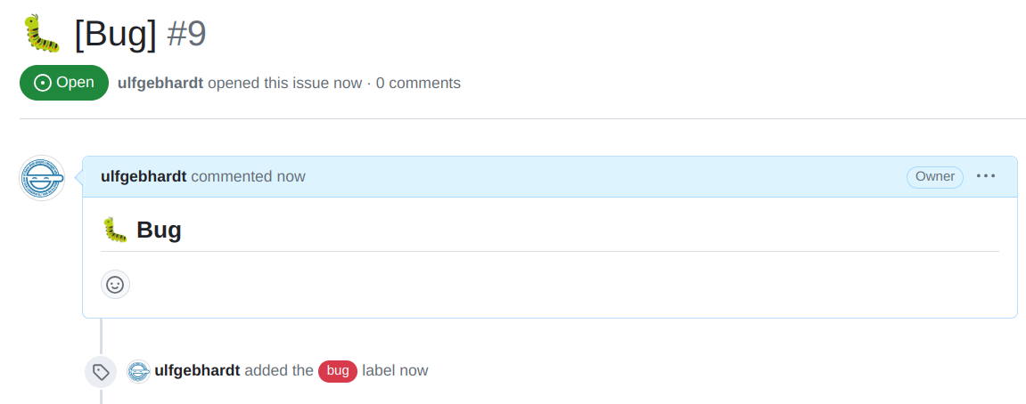Click ulfgebhardt username in the label event
The image size is (1026, 404).
point(197,370)
